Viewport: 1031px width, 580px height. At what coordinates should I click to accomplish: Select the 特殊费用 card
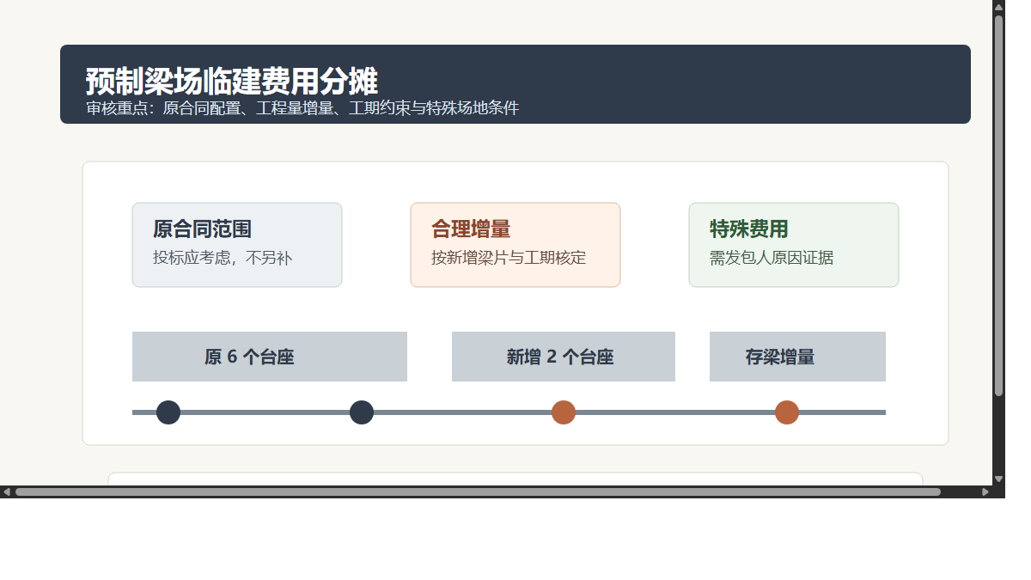pos(794,245)
